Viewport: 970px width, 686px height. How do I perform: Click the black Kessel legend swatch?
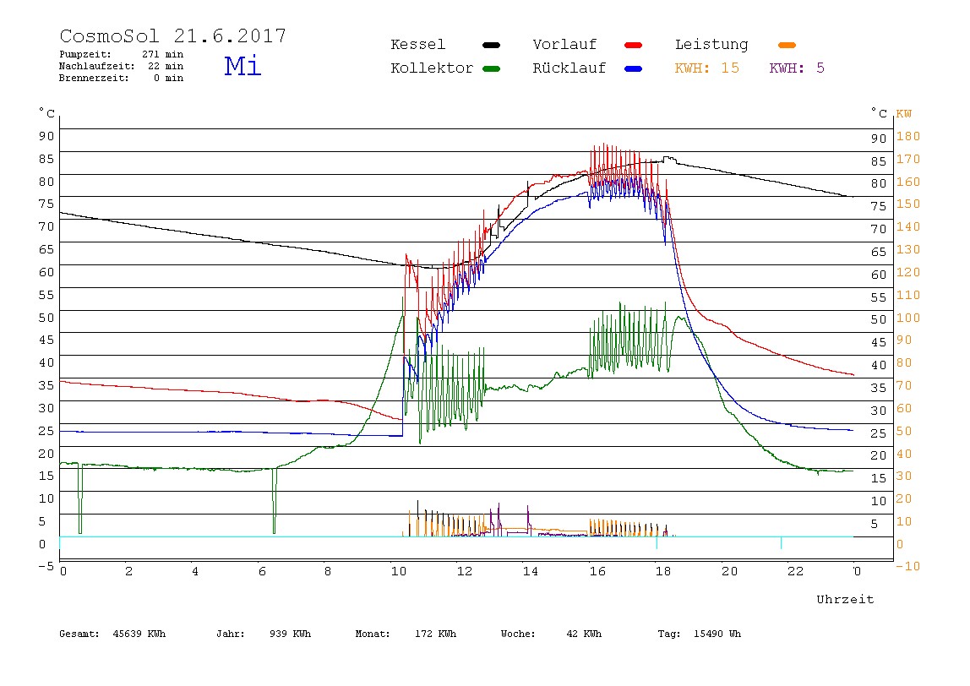click(491, 45)
